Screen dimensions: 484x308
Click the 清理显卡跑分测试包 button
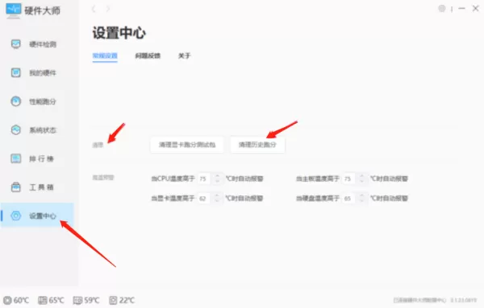[187, 145]
